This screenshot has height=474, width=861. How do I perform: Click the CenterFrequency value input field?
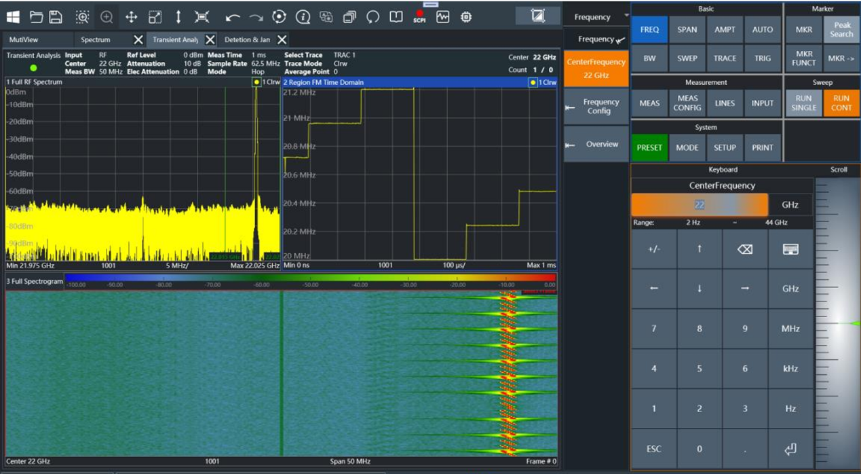[700, 204]
